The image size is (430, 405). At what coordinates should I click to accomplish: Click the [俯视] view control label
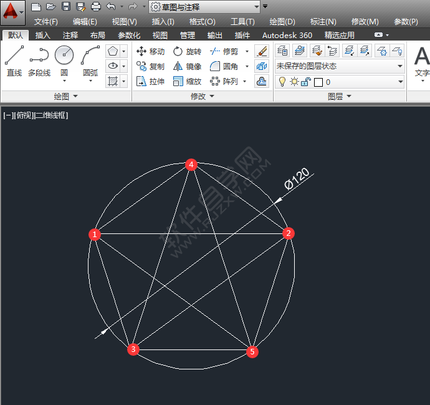coord(24,115)
